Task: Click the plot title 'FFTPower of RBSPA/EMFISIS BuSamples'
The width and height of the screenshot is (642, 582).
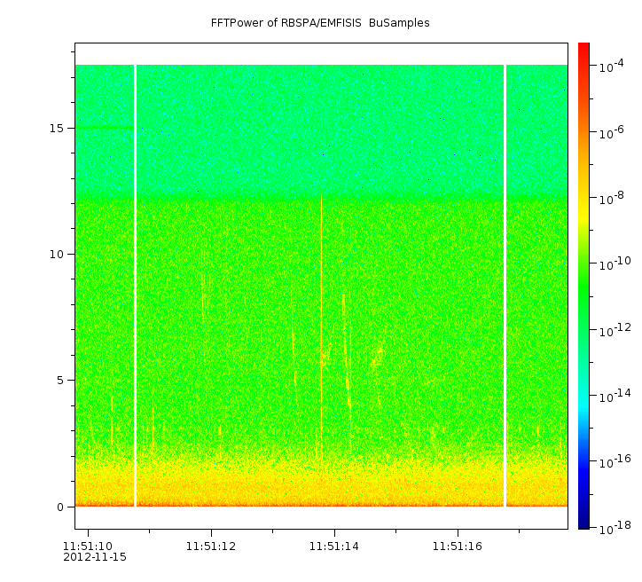Action: (320, 23)
